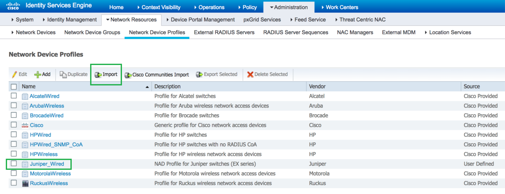
Task: Click the Duplicate profile icon
Action: click(63, 75)
